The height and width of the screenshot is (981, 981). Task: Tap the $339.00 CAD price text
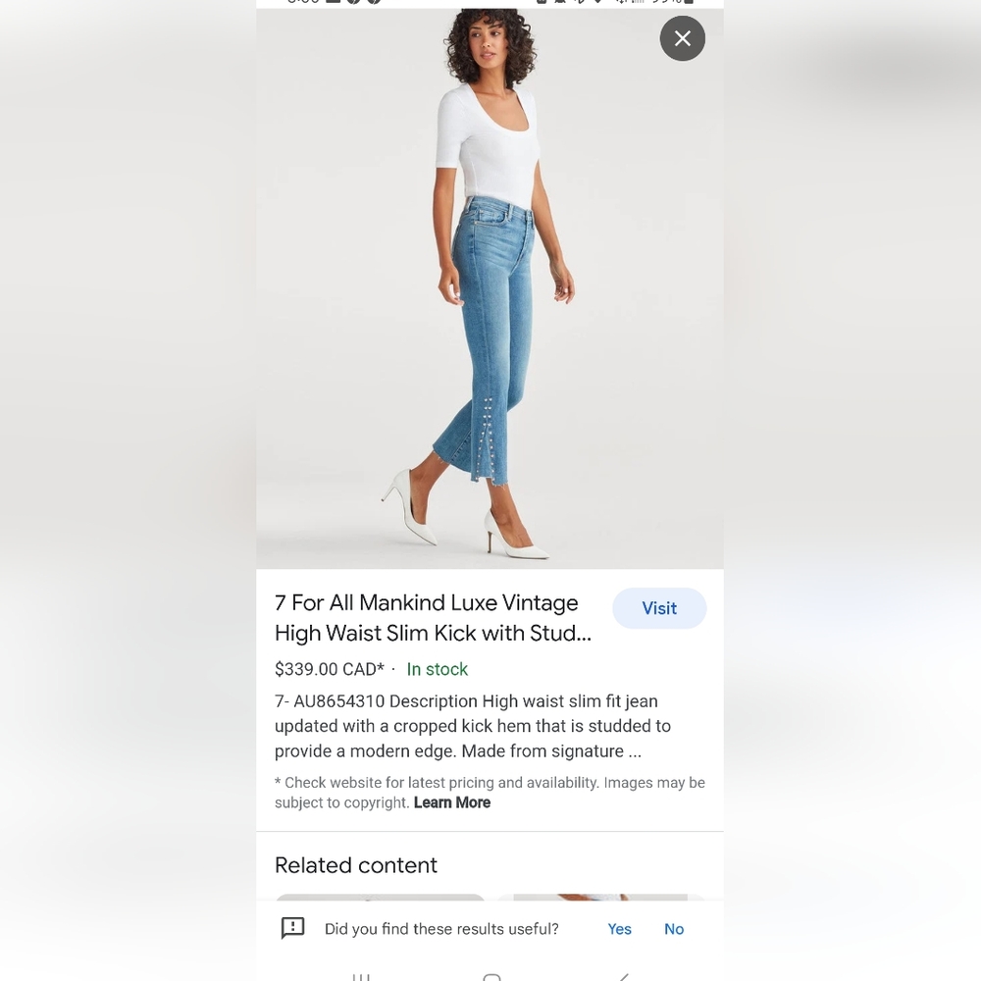tap(329, 669)
